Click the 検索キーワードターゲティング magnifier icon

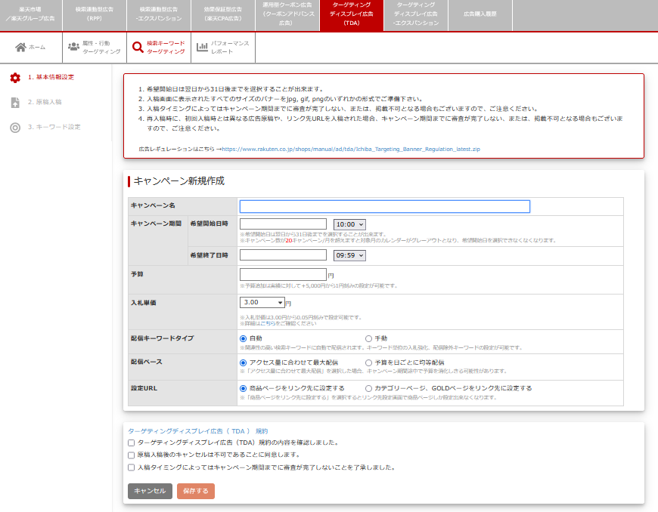tap(137, 47)
